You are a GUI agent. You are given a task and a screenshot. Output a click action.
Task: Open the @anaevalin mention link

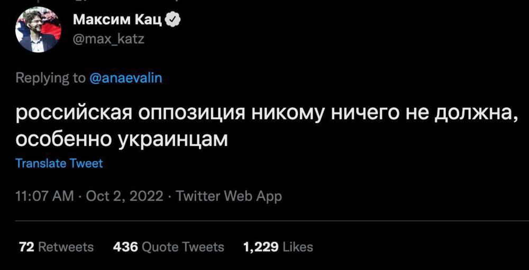pos(125,78)
